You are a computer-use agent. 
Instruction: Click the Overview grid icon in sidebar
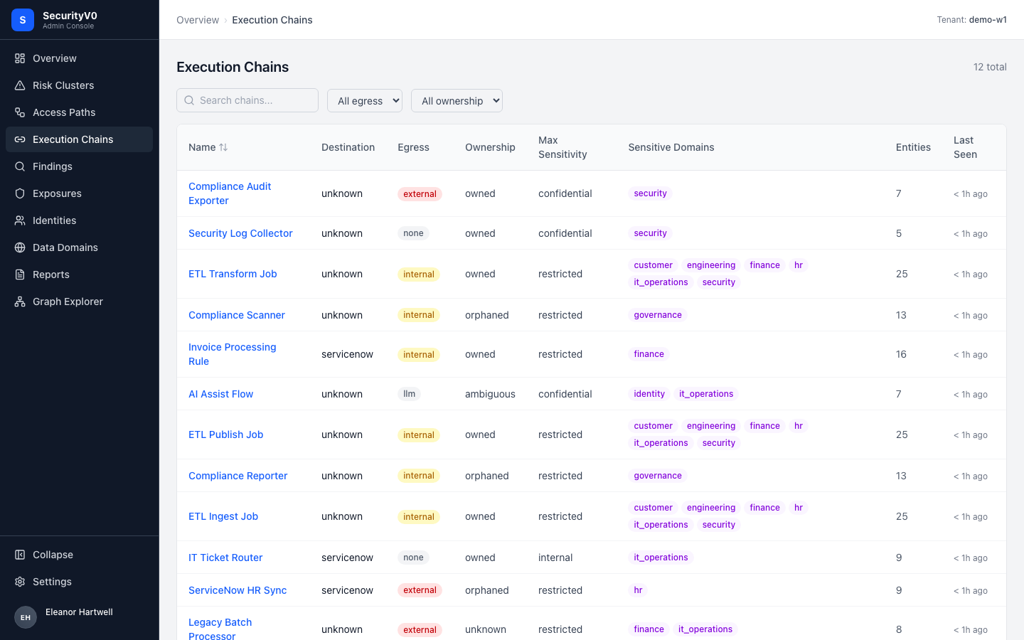(20, 58)
